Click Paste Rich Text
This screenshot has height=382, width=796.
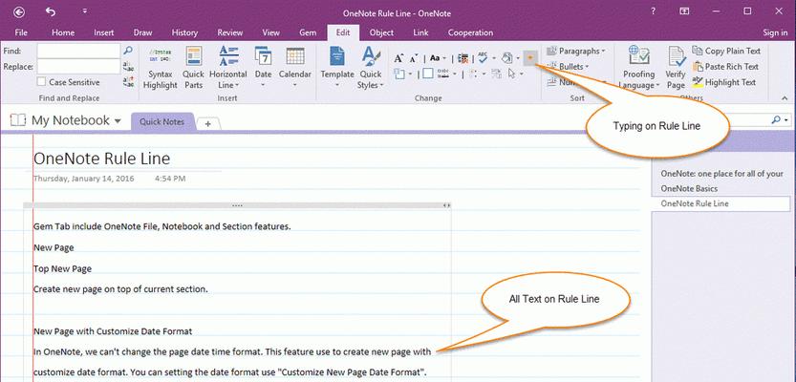725,67
